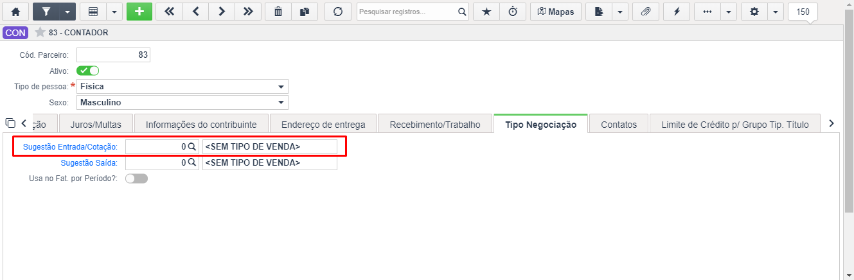
Task: Open the Endereço de entrega tab
Action: [x=323, y=125]
